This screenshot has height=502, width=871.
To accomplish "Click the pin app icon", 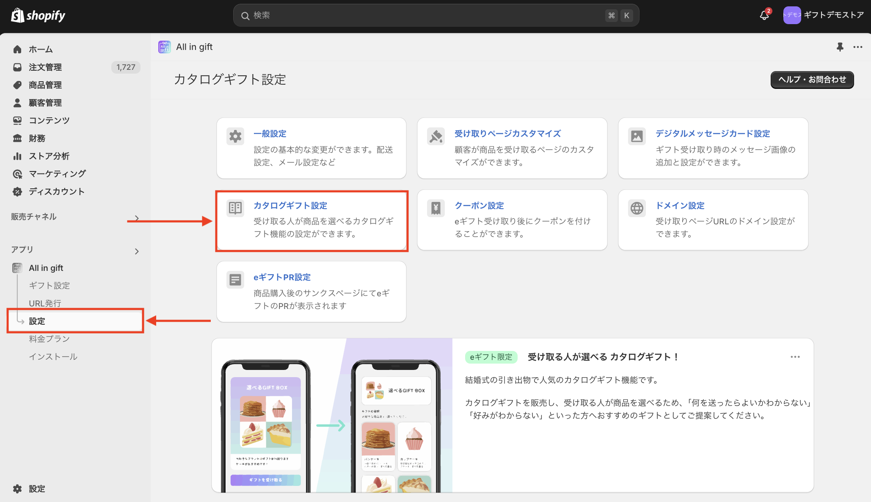I will (840, 47).
